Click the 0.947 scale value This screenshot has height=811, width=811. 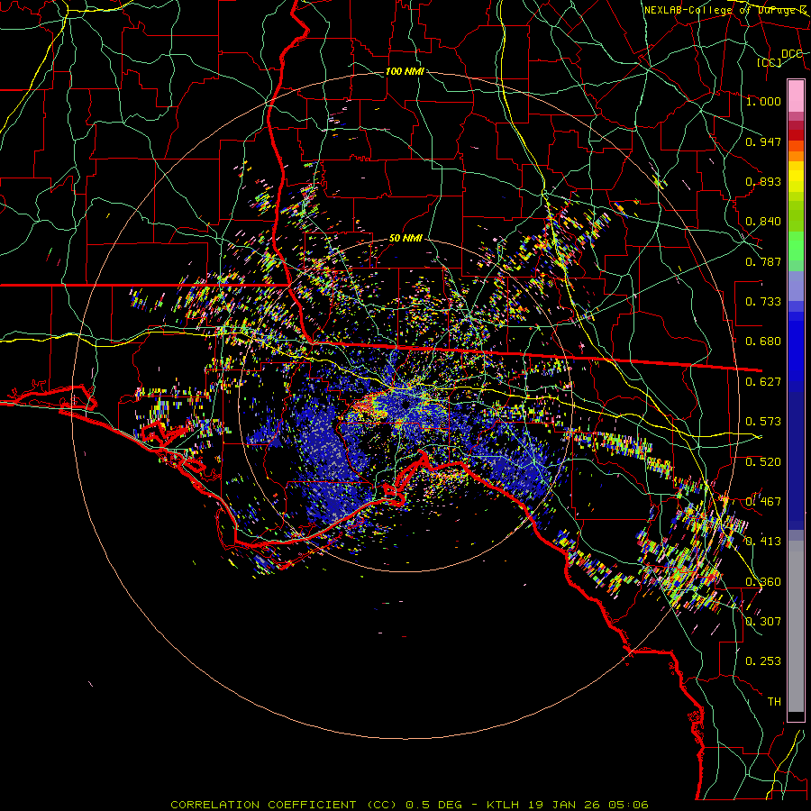[763, 141]
